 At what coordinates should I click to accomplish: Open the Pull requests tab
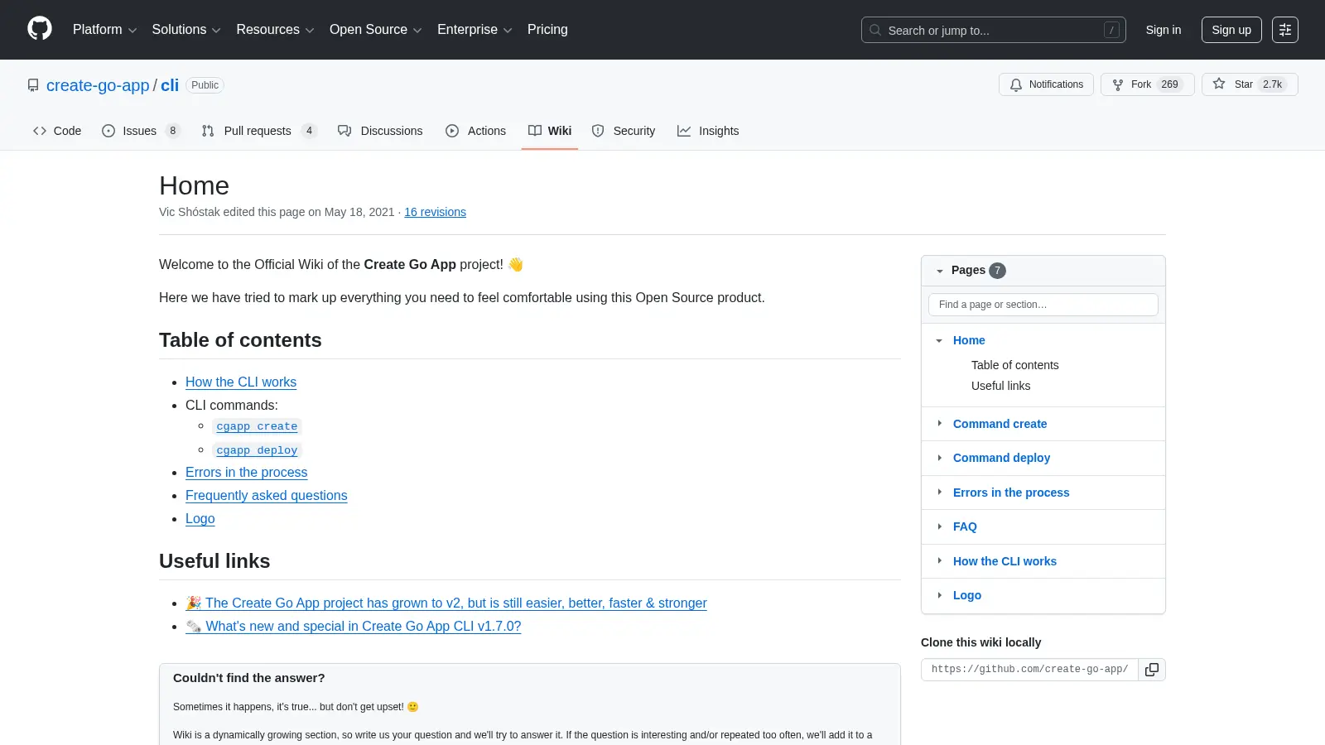pos(259,131)
